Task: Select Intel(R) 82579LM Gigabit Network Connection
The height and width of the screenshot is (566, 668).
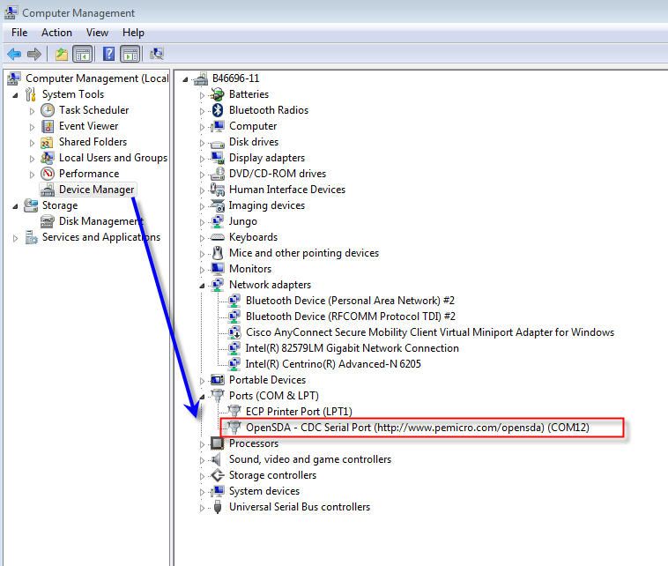Action: (x=352, y=347)
